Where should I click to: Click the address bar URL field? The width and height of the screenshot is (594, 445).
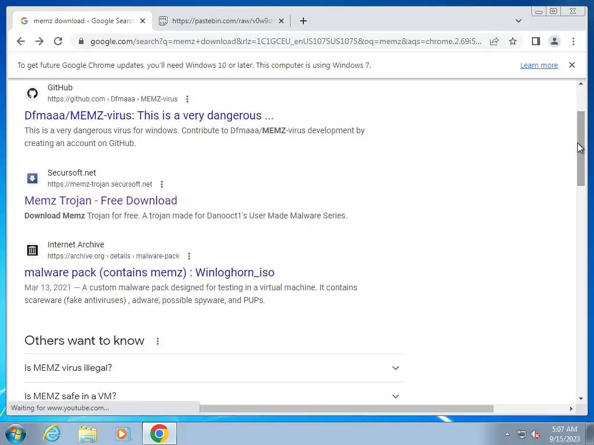(286, 41)
